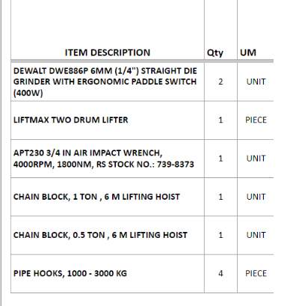Viewport: 296px width, 306px height.
Task: Select the UNIT cell in the APT230 wrench row
Action: tap(256, 159)
